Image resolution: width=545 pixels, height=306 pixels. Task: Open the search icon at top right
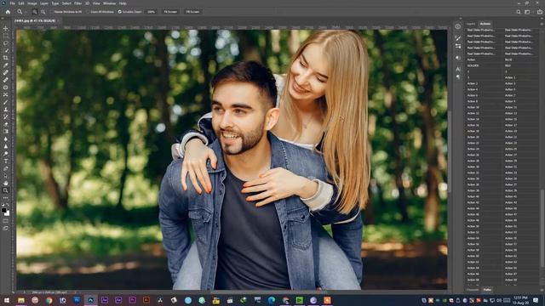(519, 12)
